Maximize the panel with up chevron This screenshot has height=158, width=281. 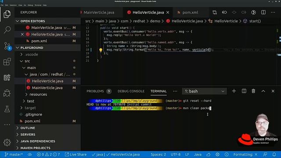coord(263,91)
